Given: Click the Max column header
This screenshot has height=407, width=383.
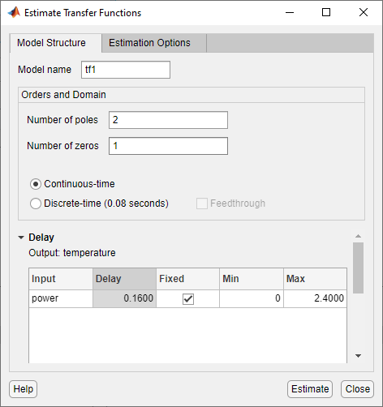Looking at the screenshot, I should click(x=315, y=279).
